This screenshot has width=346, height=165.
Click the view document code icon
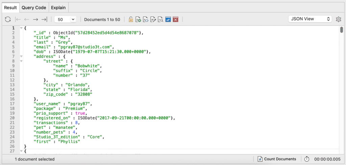click(146, 20)
